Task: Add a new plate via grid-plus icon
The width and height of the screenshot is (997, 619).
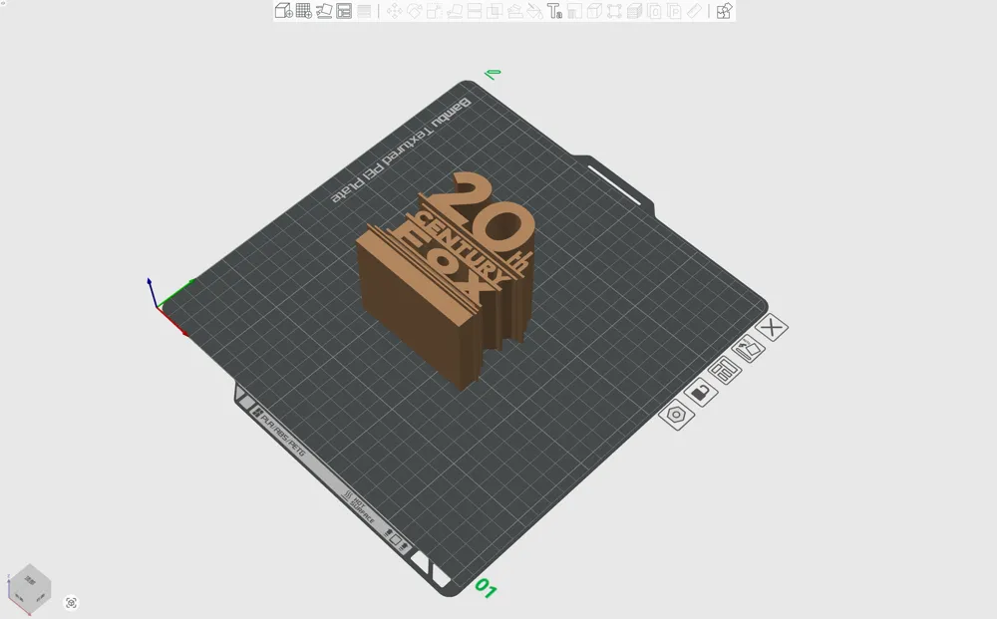Action: click(304, 11)
